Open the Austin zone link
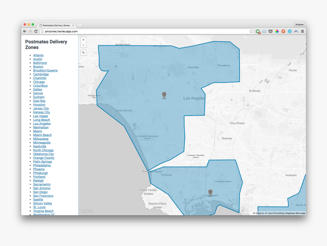This screenshot has height=246, width=327. coord(38,59)
